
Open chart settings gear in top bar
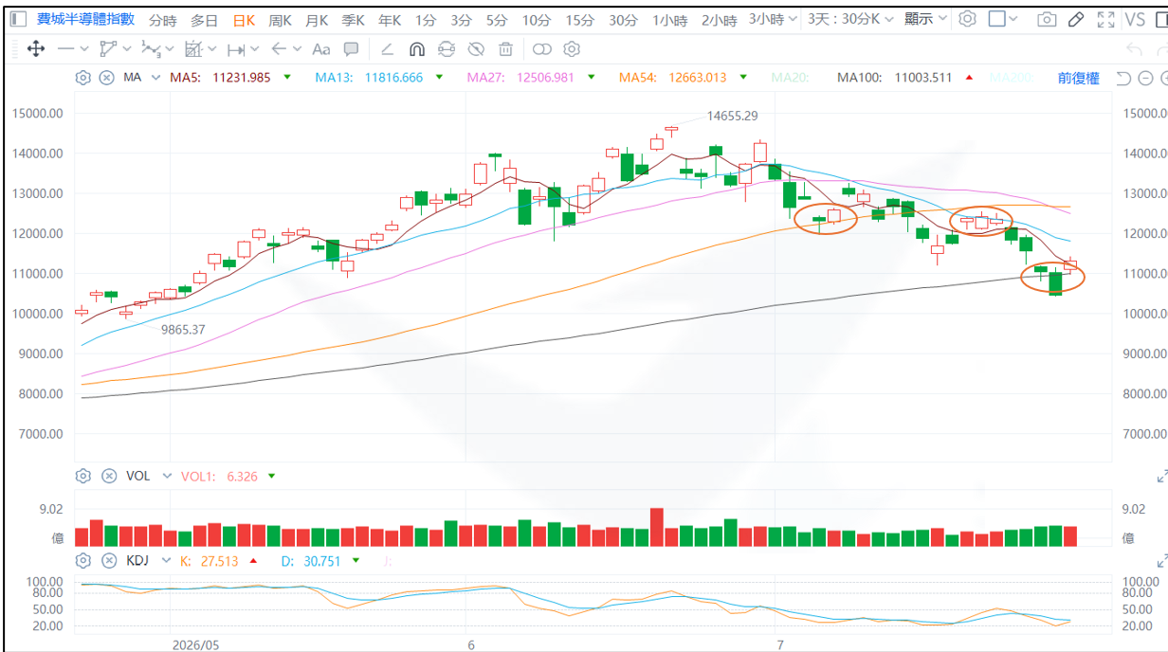(x=967, y=19)
